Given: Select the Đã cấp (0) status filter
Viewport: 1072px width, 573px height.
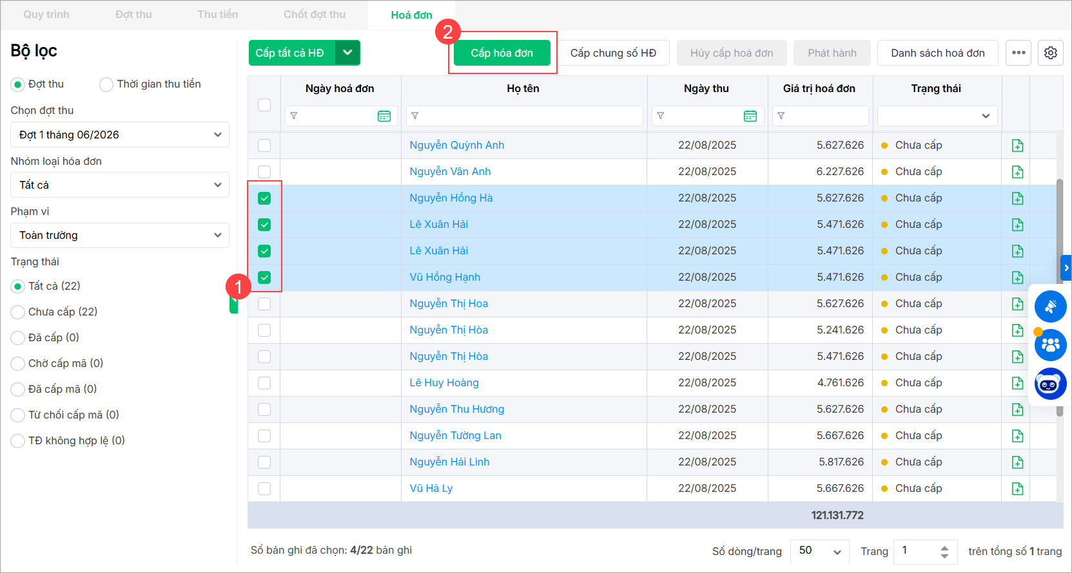Looking at the screenshot, I should 17,338.
